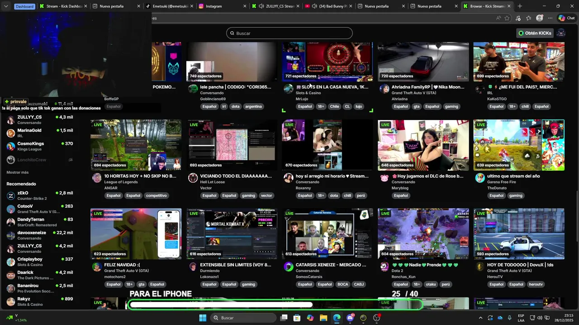
Task: Click the 'heroutv' tag under HerouTV
Action: (536, 284)
